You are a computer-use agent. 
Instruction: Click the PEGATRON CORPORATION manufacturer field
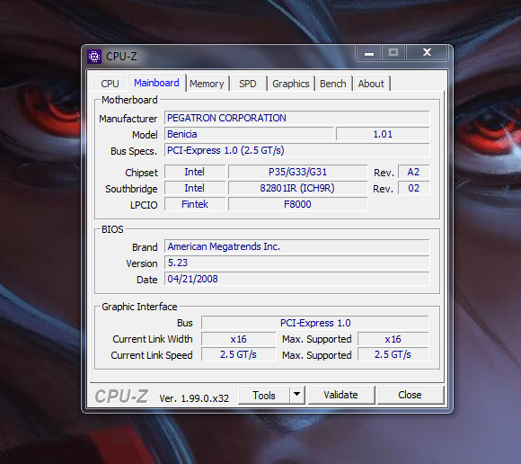click(297, 118)
